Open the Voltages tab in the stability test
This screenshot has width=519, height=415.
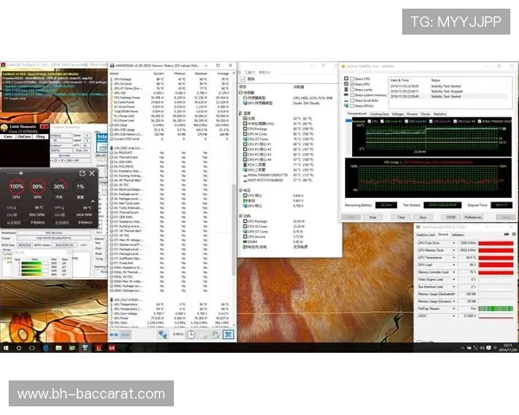(398, 113)
